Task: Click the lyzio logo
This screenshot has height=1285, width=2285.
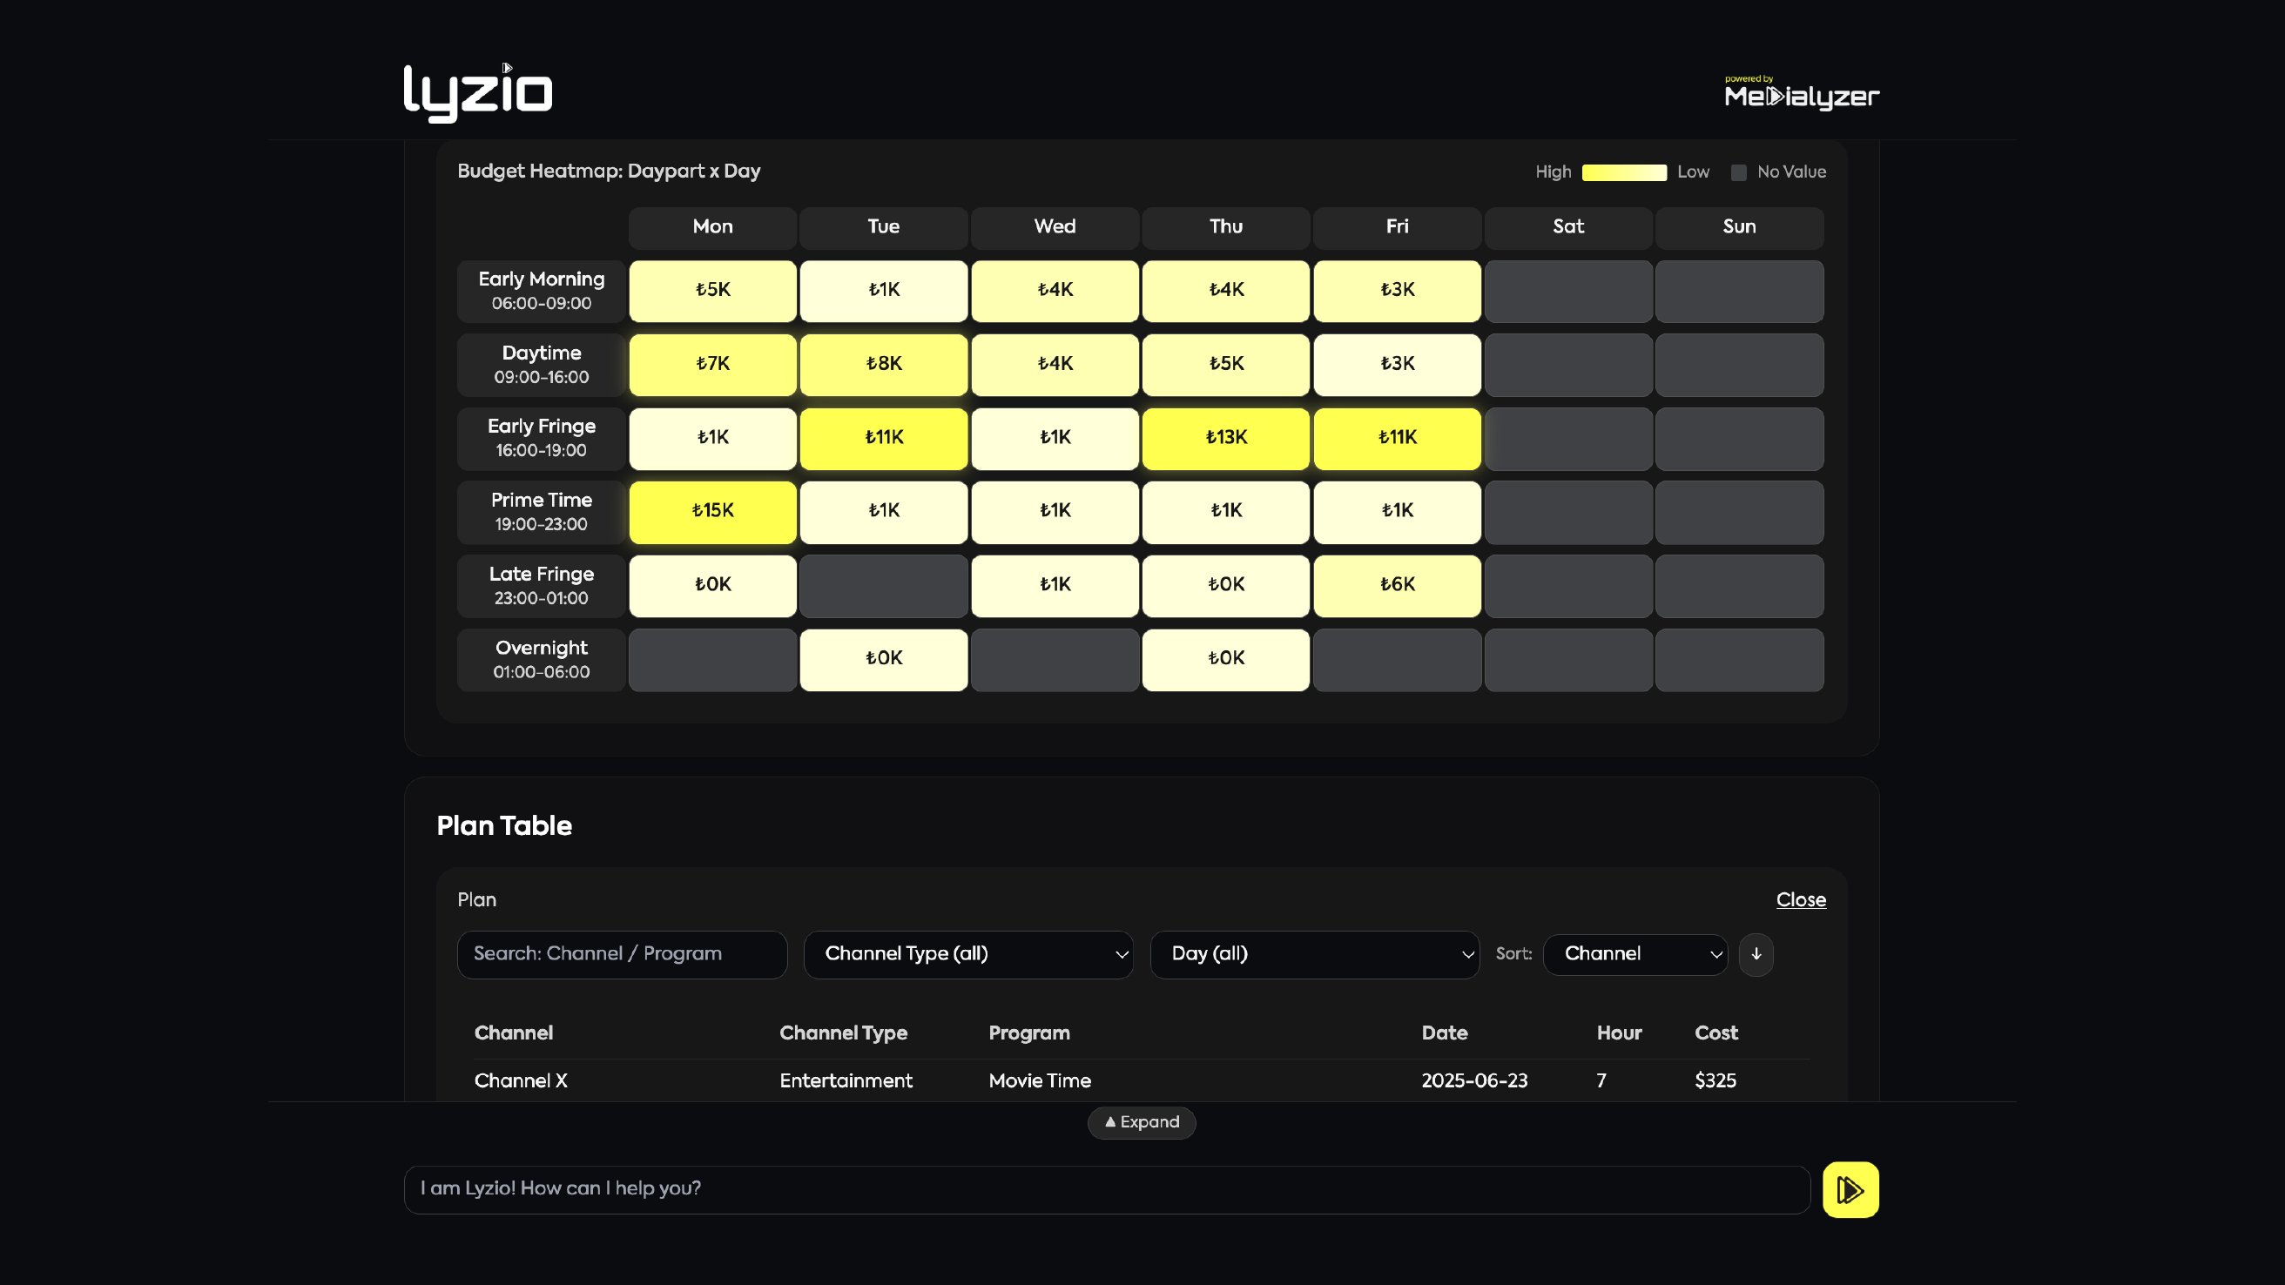Action: 477,92
